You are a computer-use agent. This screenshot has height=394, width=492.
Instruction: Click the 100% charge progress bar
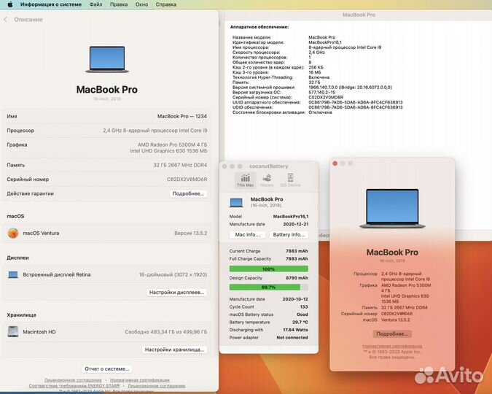click(268, 269)
